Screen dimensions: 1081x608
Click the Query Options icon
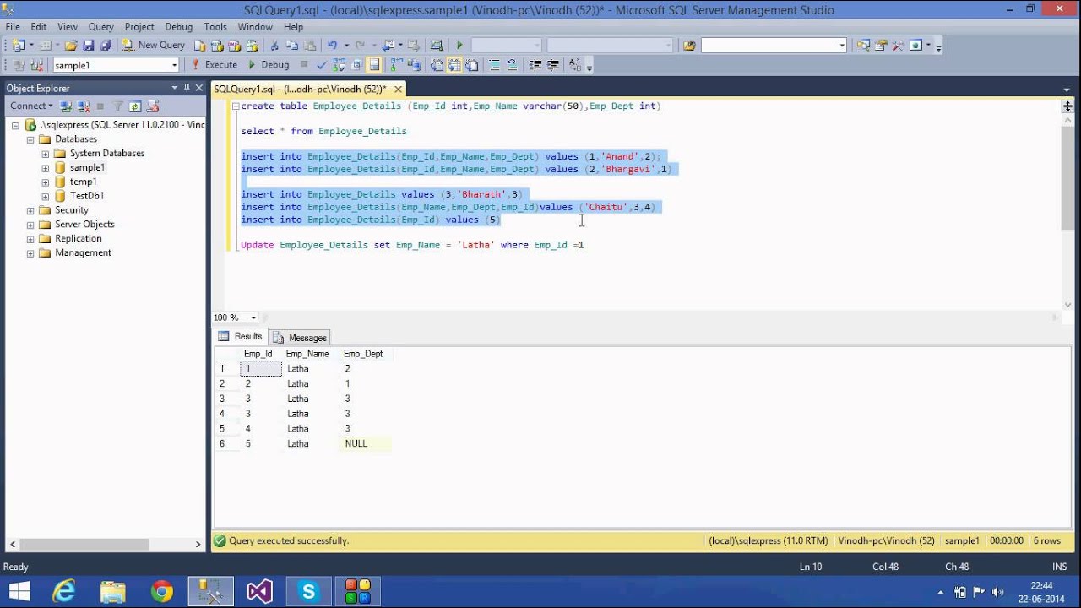tap(356, 65)
